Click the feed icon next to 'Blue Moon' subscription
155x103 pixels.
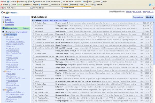(7, 74)
